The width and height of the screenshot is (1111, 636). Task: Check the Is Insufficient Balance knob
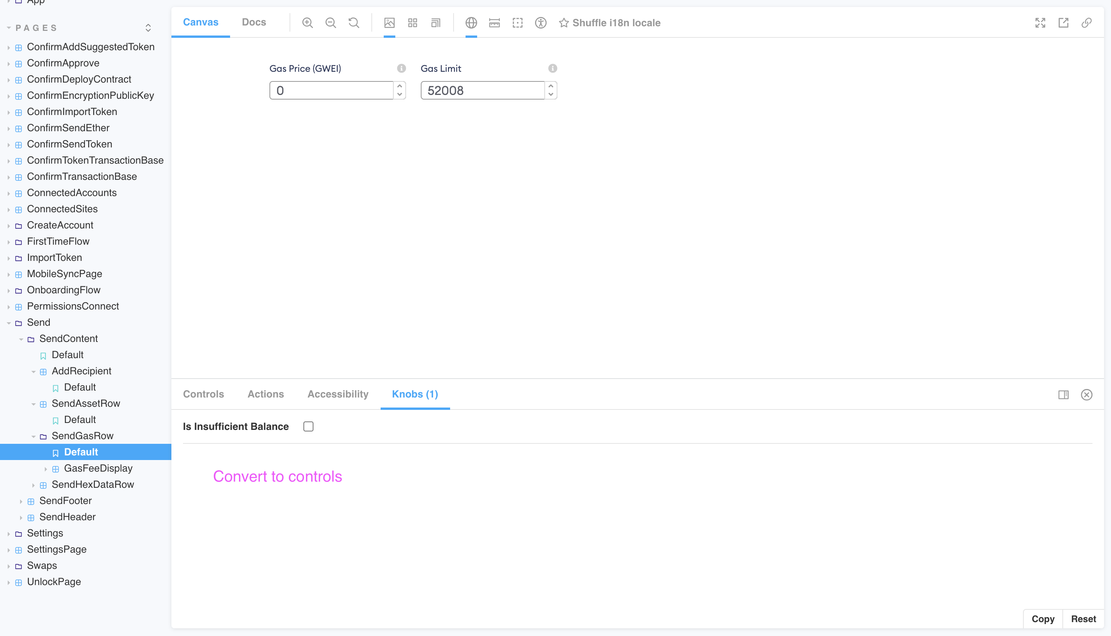tap(308, 426)
